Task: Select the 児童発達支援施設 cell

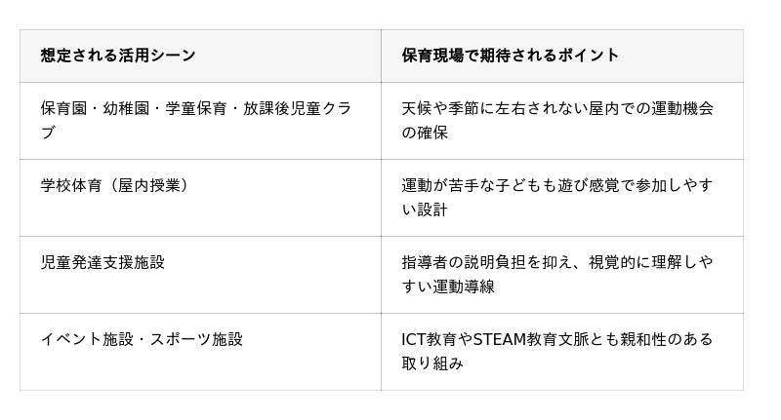Action: tap(103, 262)
